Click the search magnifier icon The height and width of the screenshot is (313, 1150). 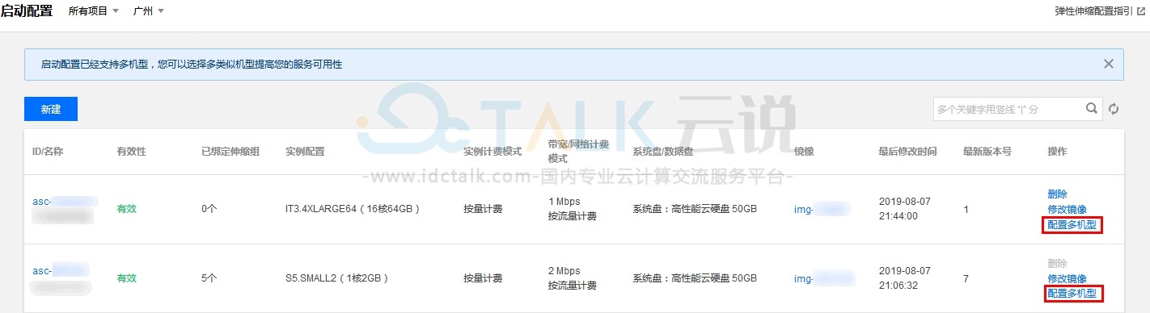[x=1091, y=109]
